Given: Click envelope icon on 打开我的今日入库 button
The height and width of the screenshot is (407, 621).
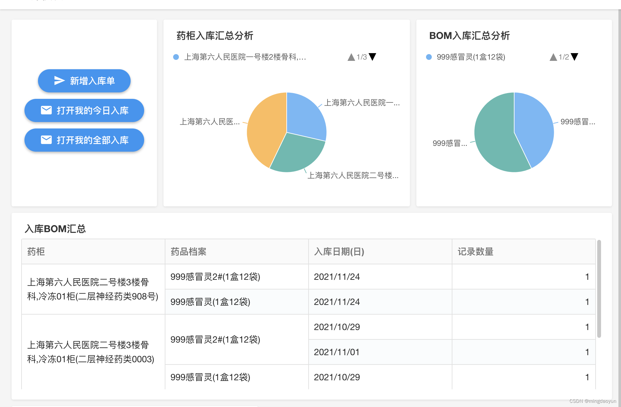Looking at the screenshot, I should 46,110.
